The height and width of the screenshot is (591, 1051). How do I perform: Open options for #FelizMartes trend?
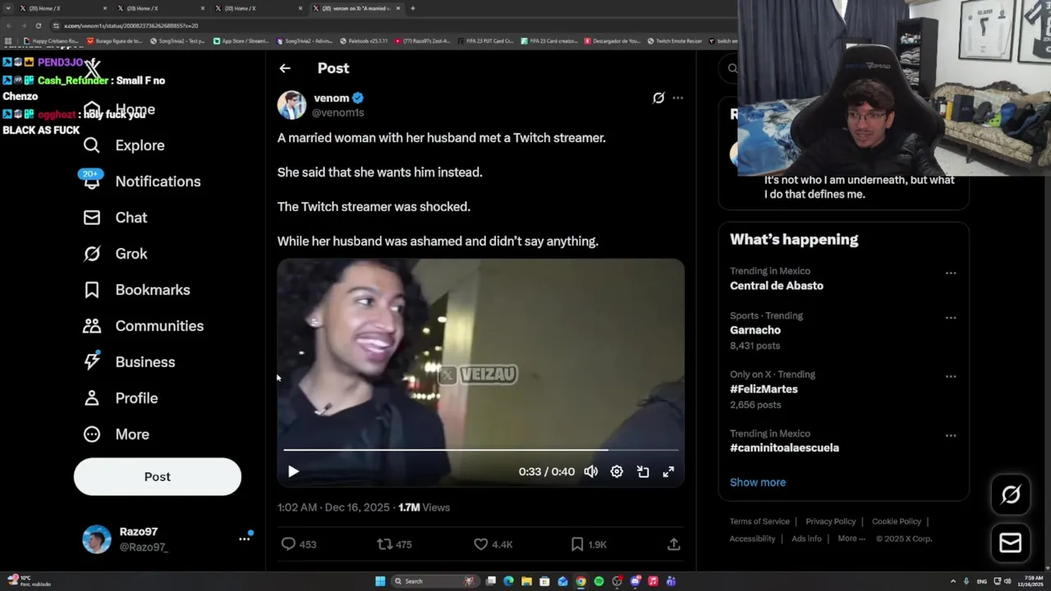(951, 377)
